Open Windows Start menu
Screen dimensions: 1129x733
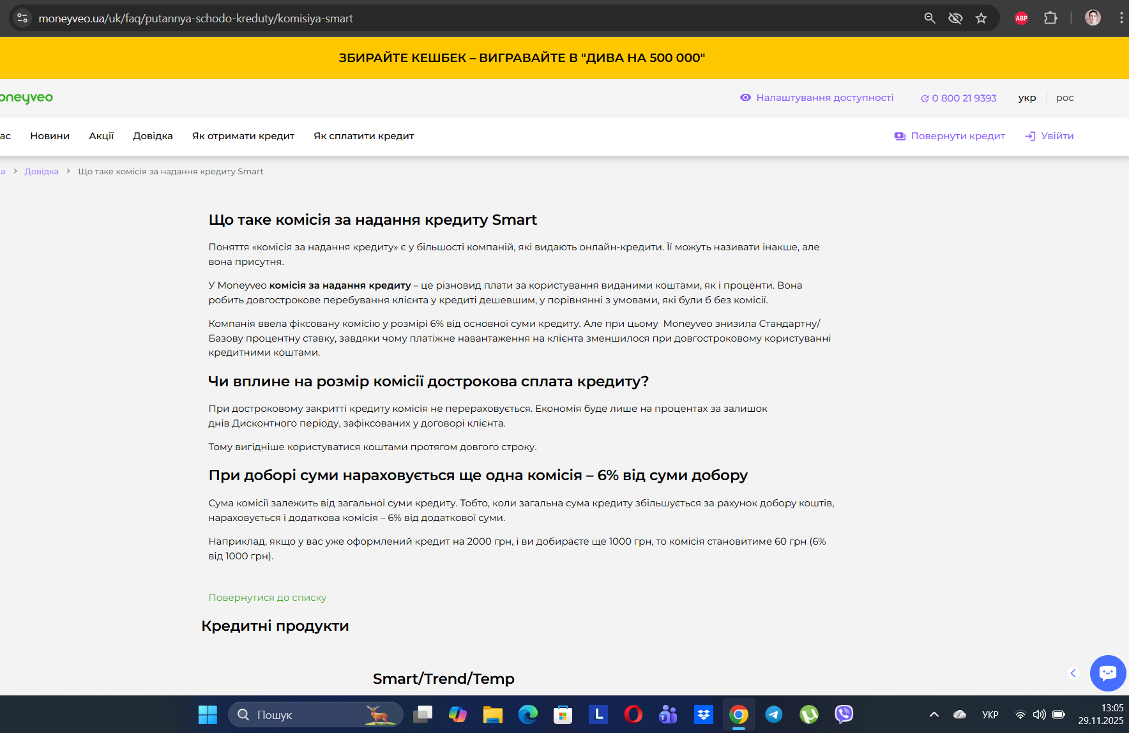point(208,714)
